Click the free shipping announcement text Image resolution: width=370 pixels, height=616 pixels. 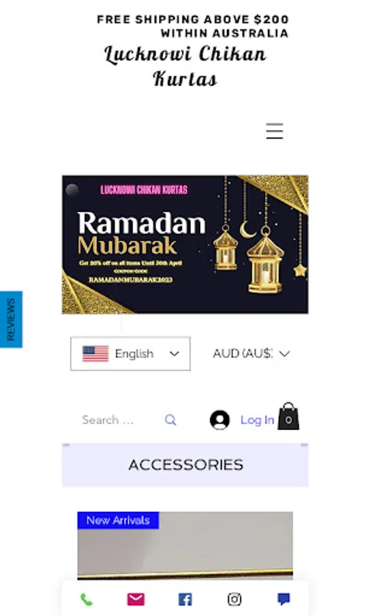tap(193, 26)
